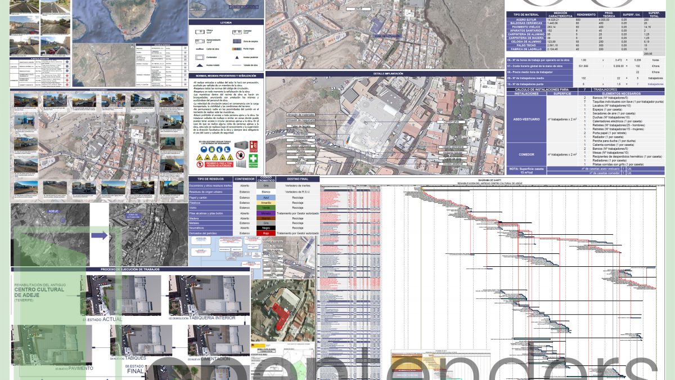Click the 'DETALLE IMPLANTACIÓN' header bar

point(383,74)
